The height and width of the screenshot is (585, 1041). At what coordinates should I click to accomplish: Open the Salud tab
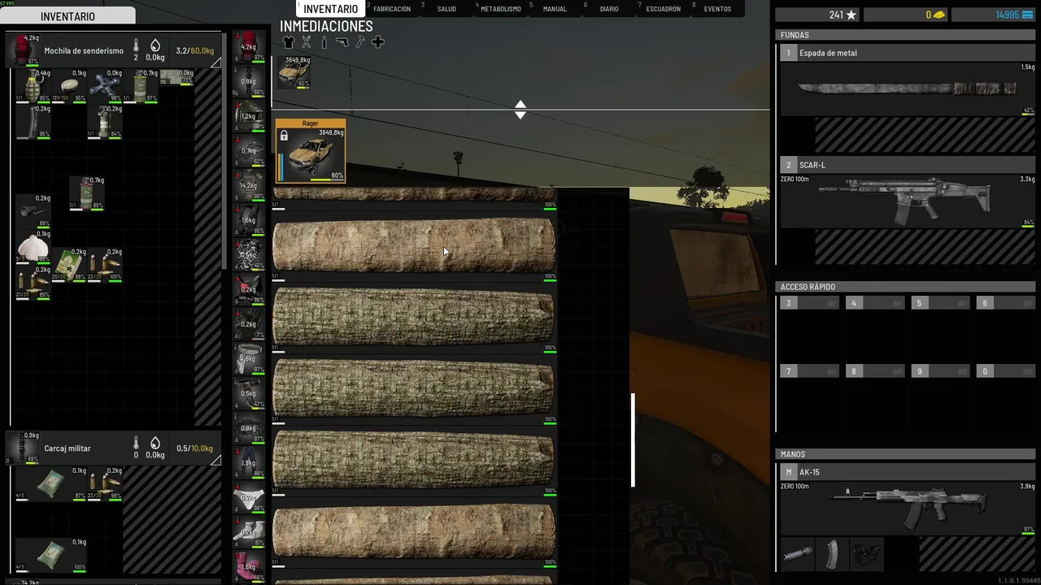click(446, 9)
